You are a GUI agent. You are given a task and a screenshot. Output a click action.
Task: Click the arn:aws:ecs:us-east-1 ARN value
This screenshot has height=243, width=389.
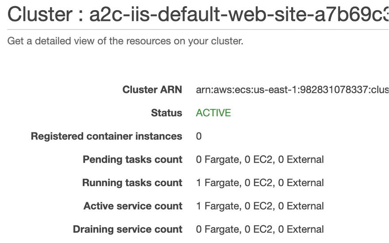[x=292, y=90]
